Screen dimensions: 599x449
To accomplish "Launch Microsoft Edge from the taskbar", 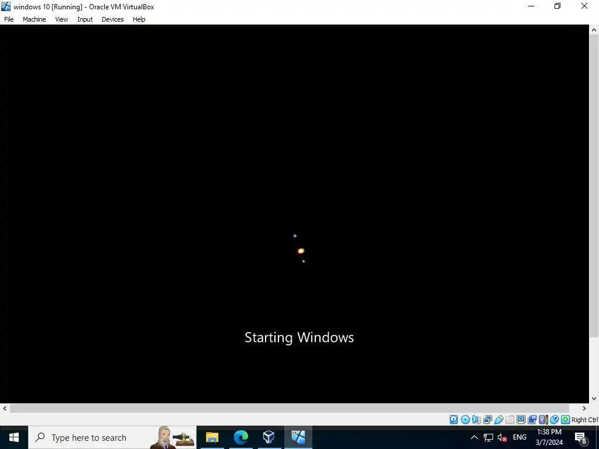I will pyautogui.click(x=240, y=437).
